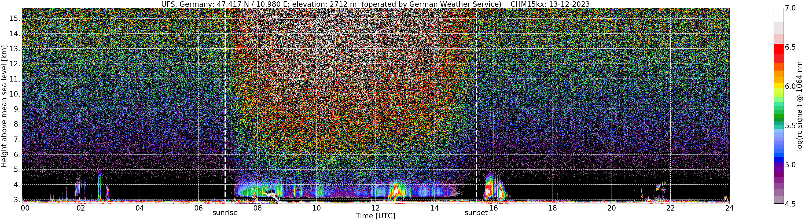The height and width of the screenshot is (221, 805).
Task: Click the height axis tick label '9.'
Action: [x=17, y=109]
